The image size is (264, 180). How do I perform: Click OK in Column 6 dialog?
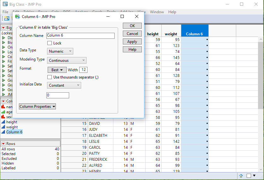[132, 26]
